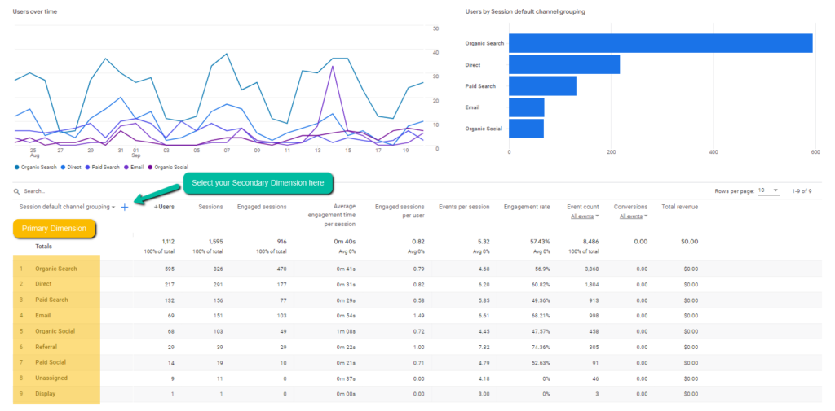Click the Direct bar in bar chart
The image size is (835, 411).
pyautogui.click(x=564, y=64)
